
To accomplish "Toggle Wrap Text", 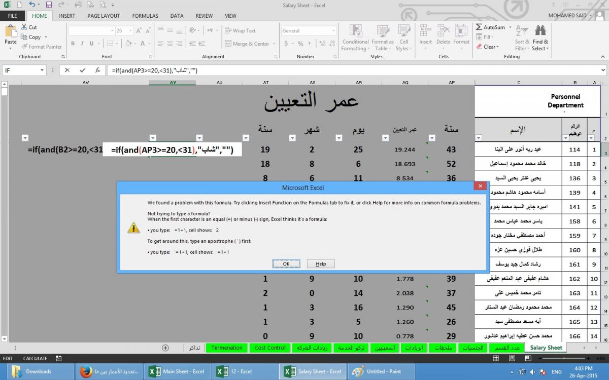I will point(240,30).
